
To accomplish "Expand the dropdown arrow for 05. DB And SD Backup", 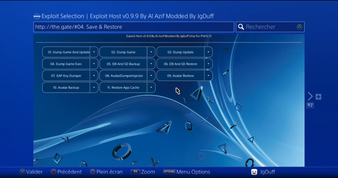I will 151,64.
